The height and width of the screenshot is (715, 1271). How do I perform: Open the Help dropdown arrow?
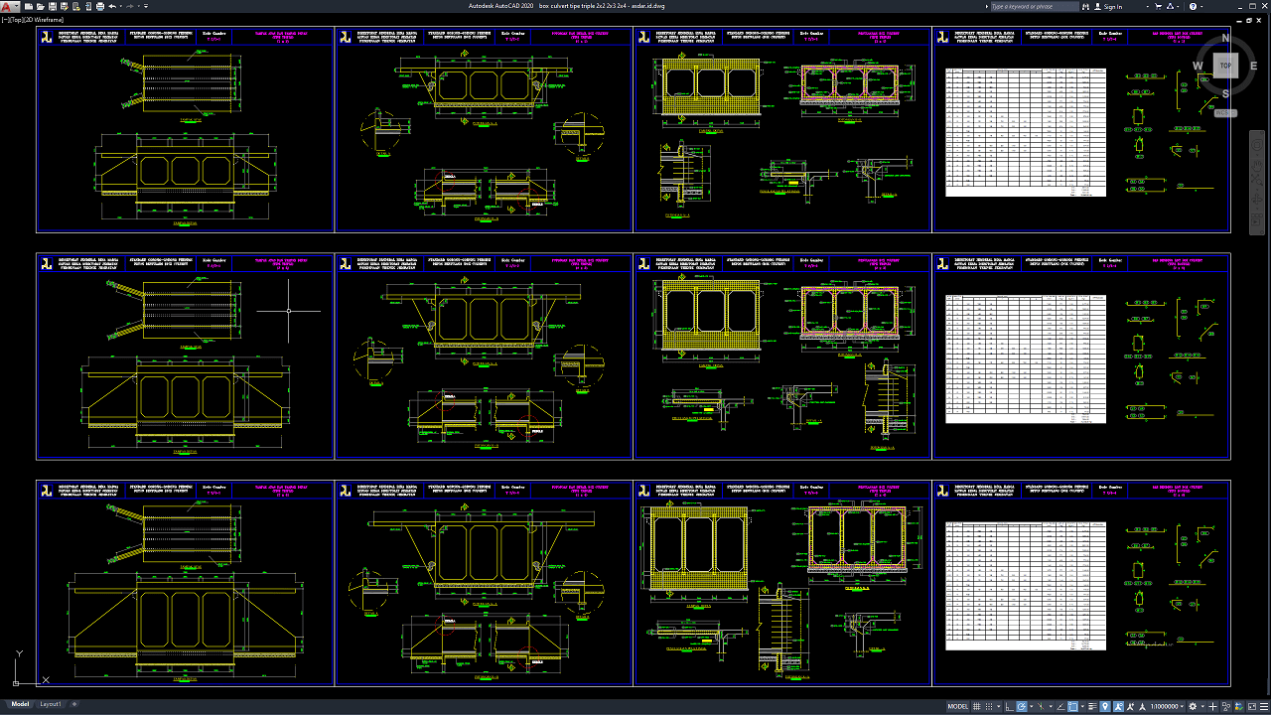click(x=1201, y=6)
